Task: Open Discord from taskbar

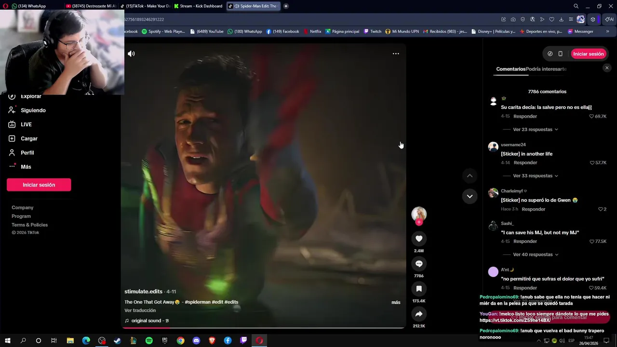Action: point(196,341)
